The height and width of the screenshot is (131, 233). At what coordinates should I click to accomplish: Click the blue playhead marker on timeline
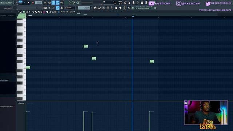pyautogui.click(x=133, y=17)
